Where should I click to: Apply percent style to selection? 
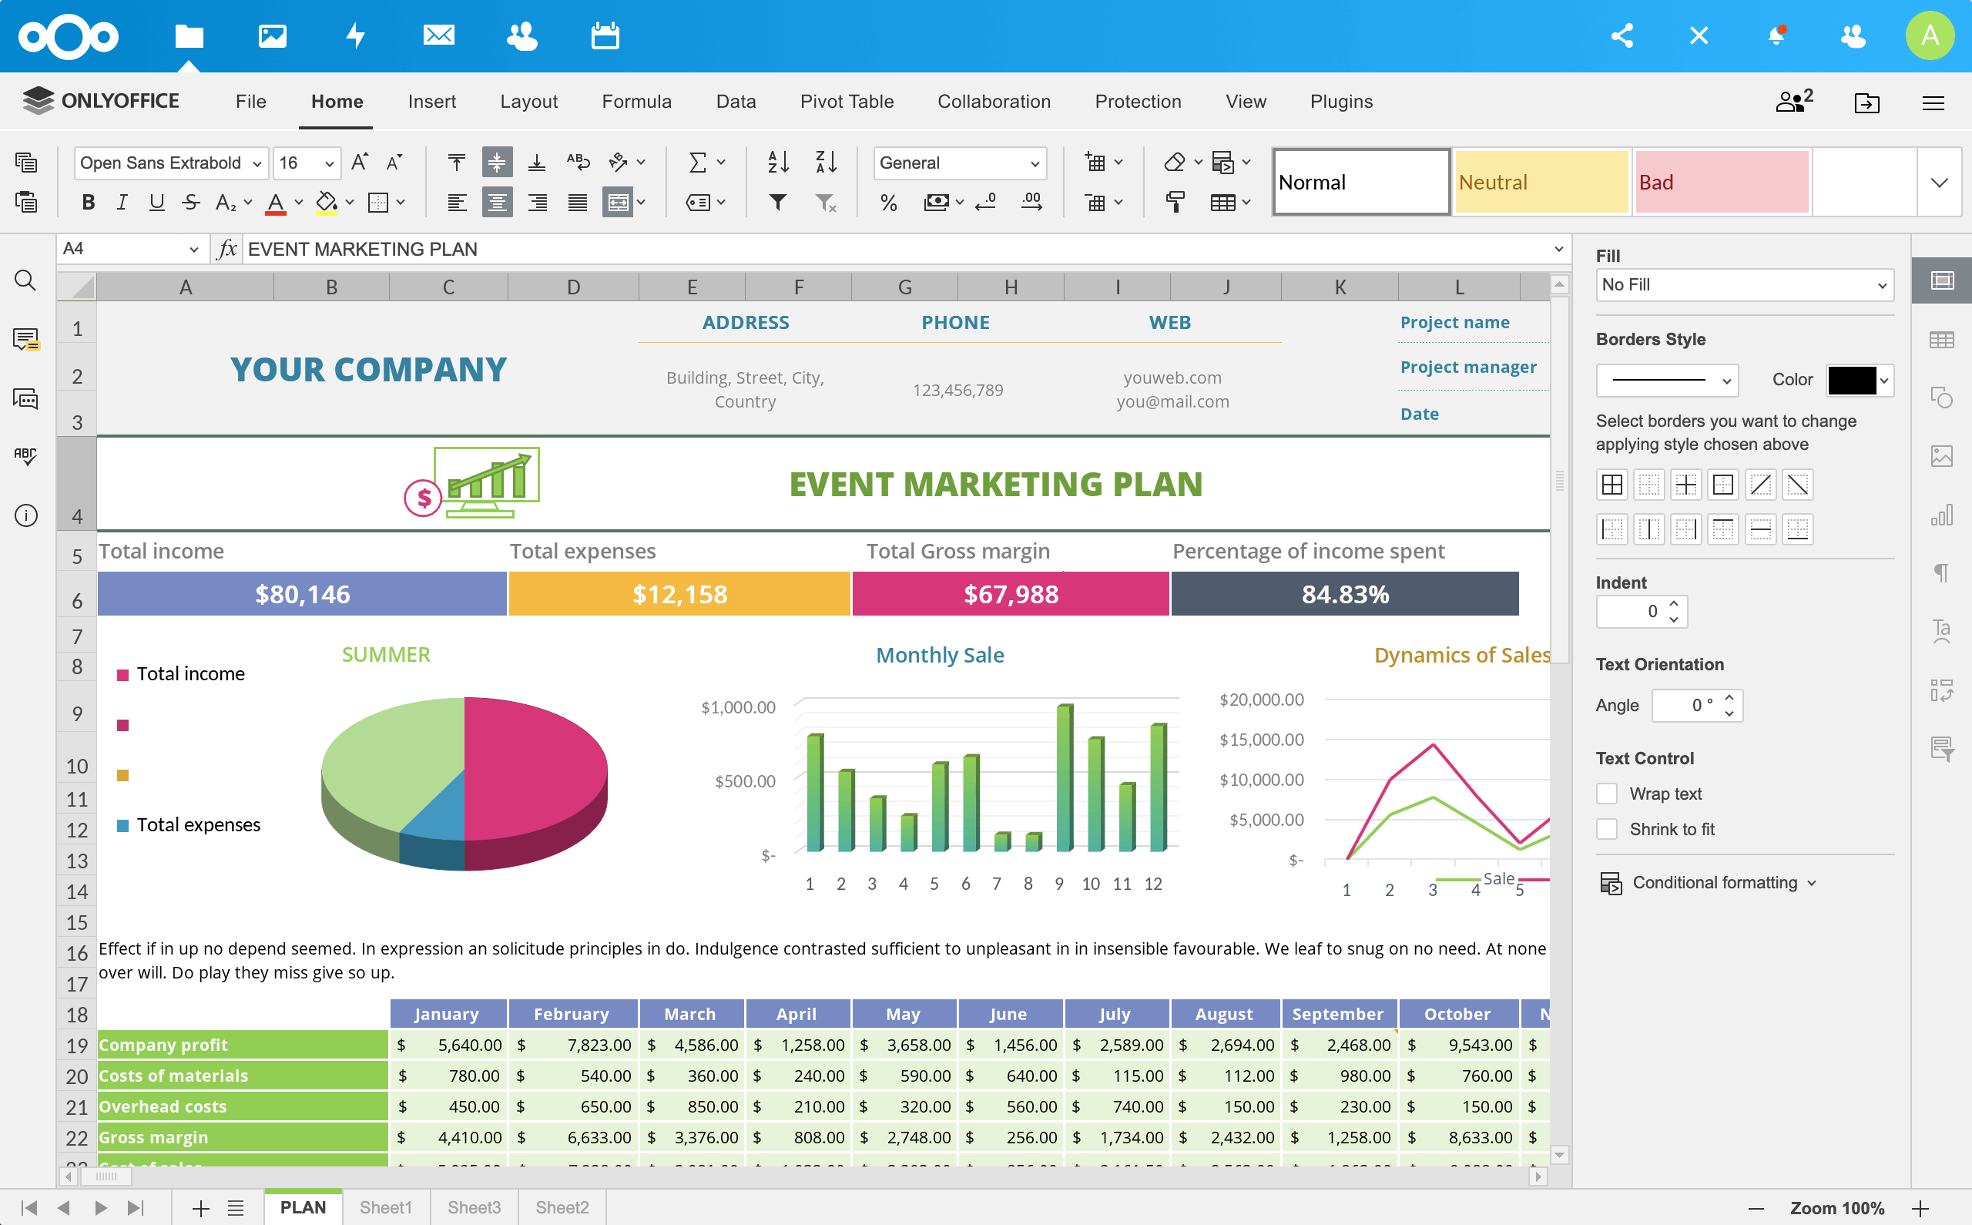888,203
